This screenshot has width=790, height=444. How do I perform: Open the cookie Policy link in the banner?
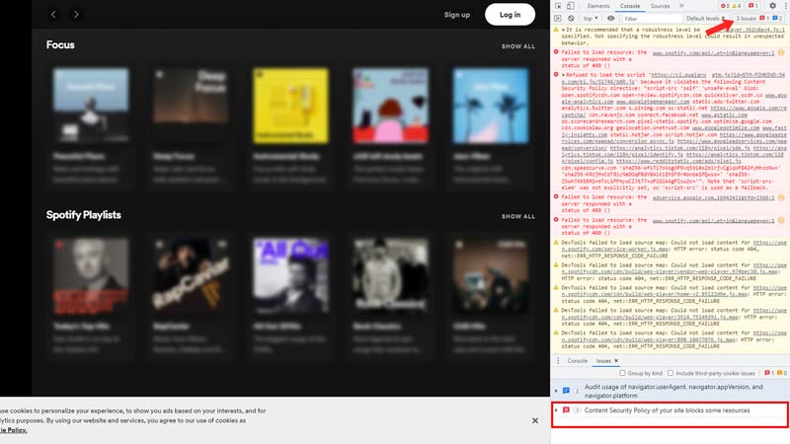14,430
